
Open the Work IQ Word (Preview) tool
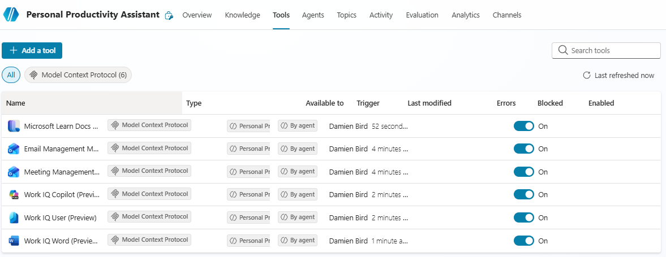[x=61, y=241]
